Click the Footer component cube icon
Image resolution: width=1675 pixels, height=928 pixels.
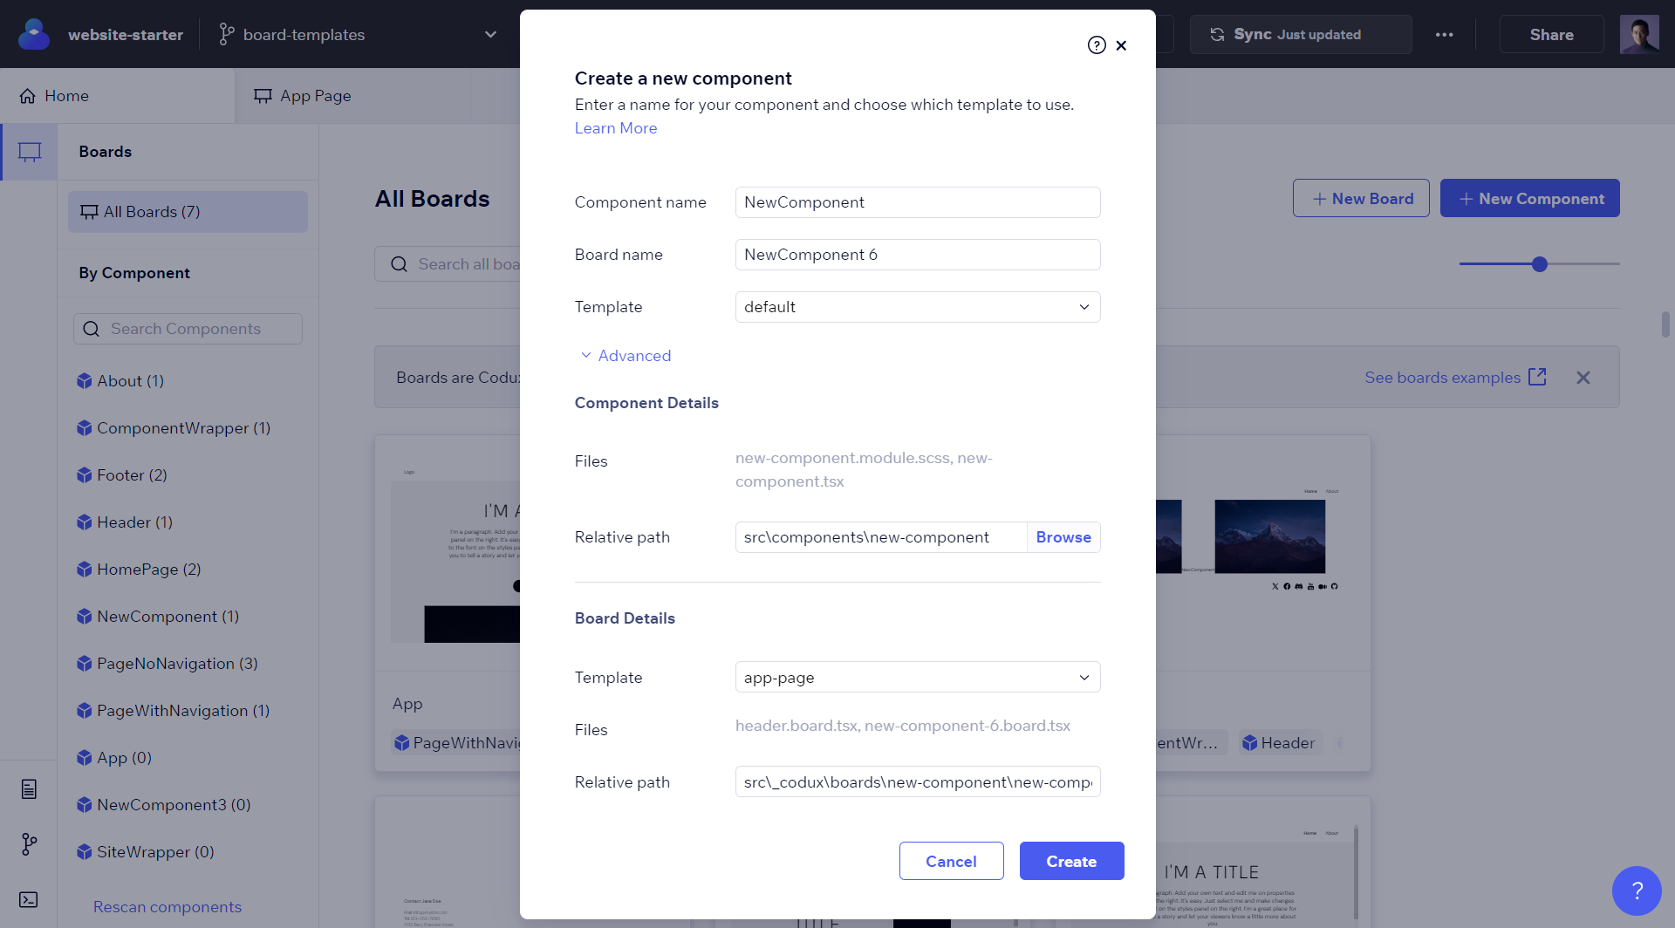[x=84, y=475]
